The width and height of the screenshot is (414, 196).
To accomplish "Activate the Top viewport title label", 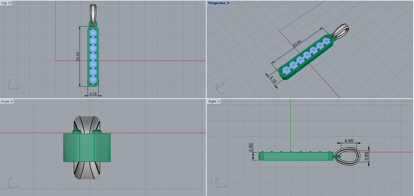I will (4, 3).
